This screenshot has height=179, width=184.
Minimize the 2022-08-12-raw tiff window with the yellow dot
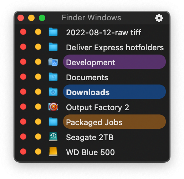pos(38,32)
